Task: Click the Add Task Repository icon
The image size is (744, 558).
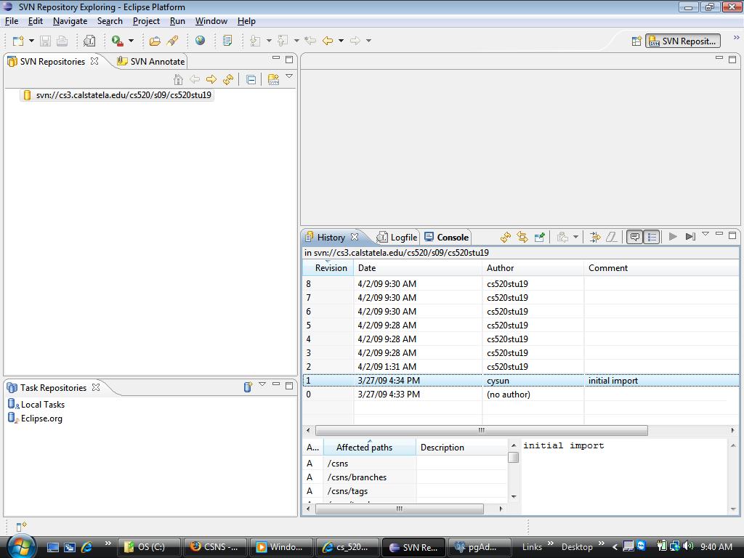Action: (x=248, y=387)
